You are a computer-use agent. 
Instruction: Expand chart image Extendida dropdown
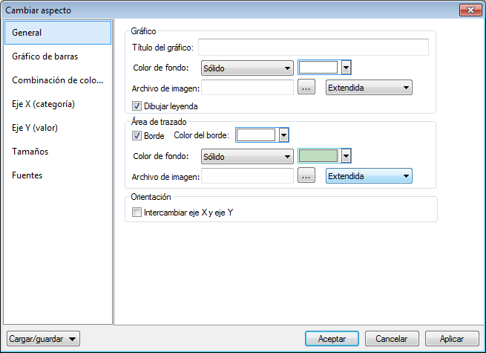coord(369,88)
